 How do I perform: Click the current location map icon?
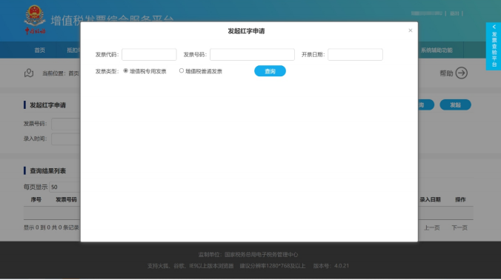click(29, 73)
